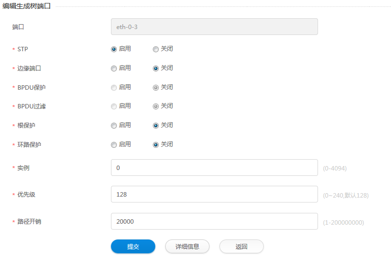
Task: Click the 优先级 label
Action: click(26, 195)
